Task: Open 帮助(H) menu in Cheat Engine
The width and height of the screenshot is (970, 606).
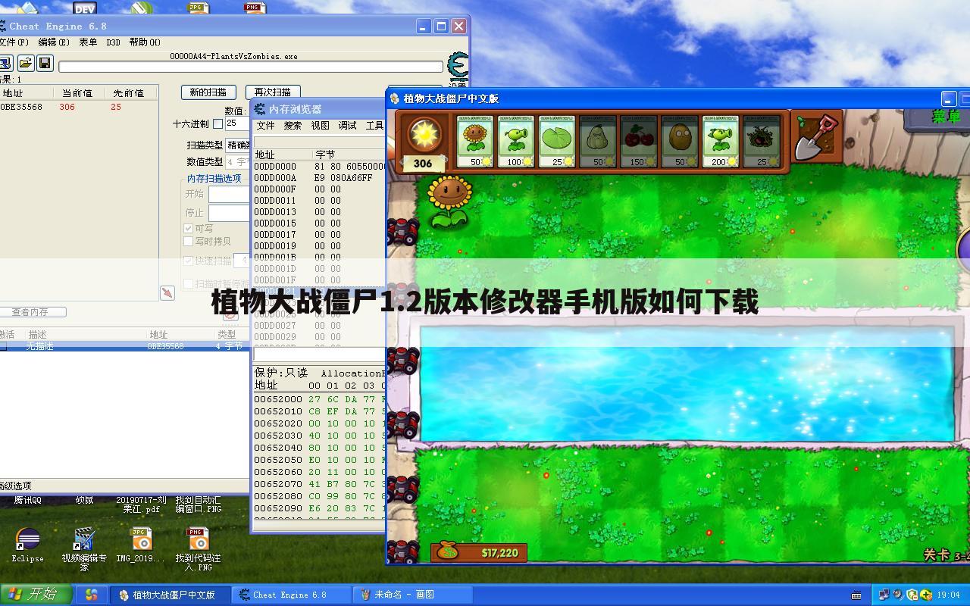Action: [145, 42]
